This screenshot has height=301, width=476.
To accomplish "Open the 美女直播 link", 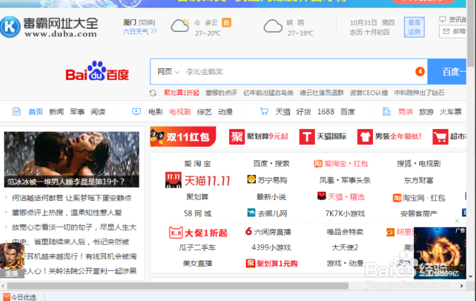I will [197, 263].
